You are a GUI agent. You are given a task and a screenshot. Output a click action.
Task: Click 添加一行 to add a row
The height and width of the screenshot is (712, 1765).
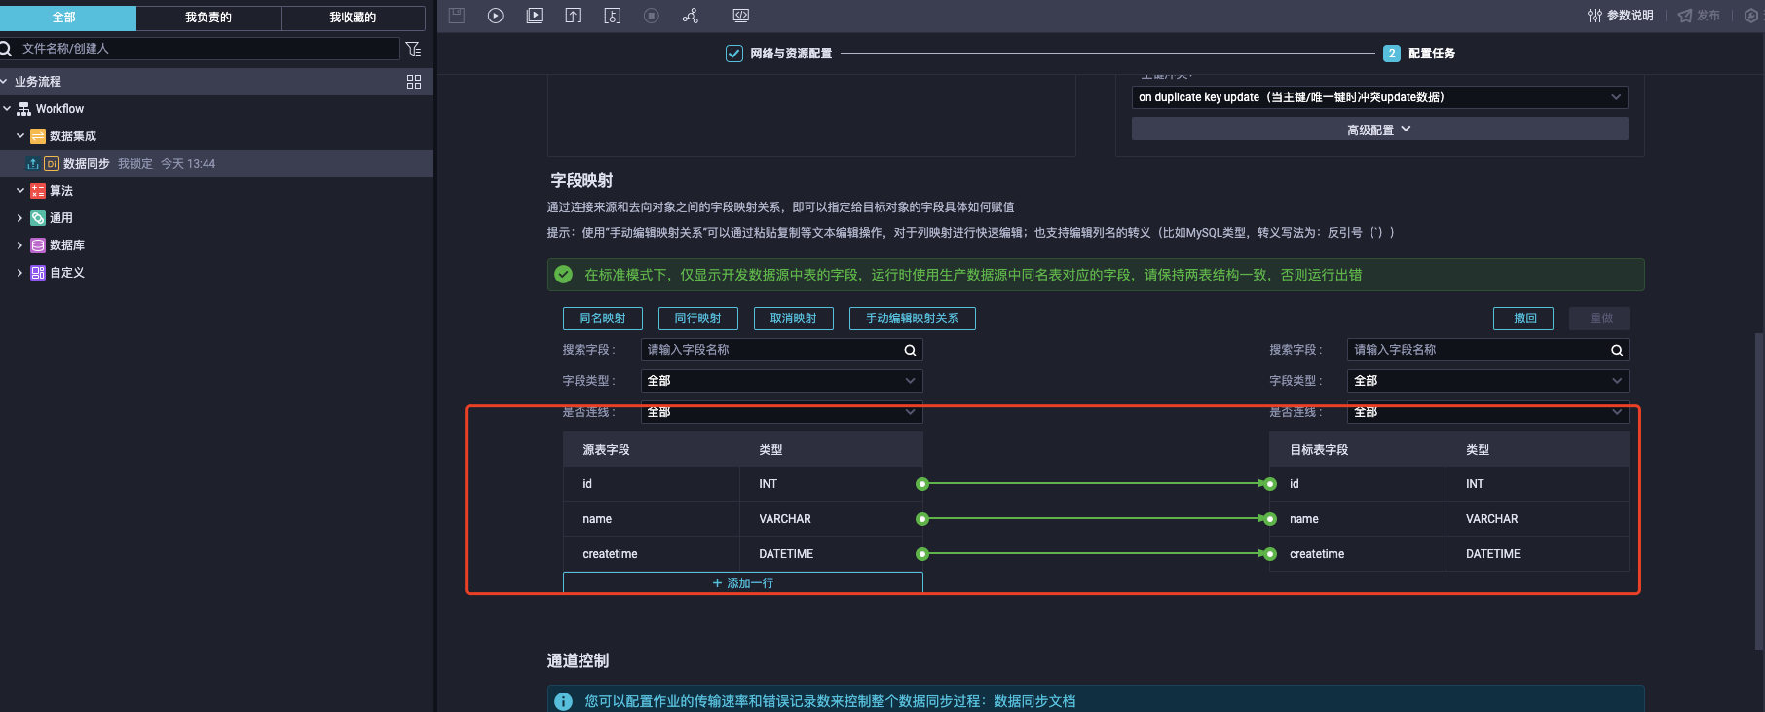coord(743,582)
